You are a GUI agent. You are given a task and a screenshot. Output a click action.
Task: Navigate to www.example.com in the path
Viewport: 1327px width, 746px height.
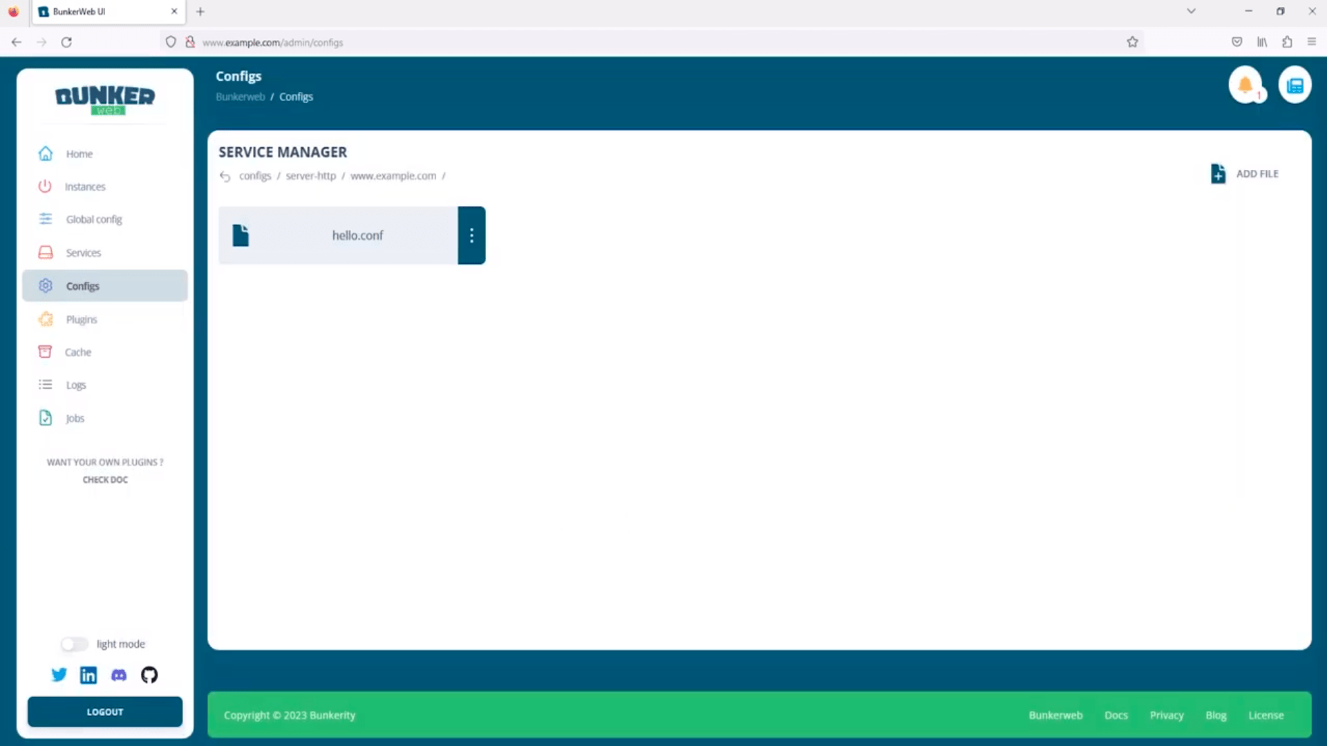[x=393, y=176]
